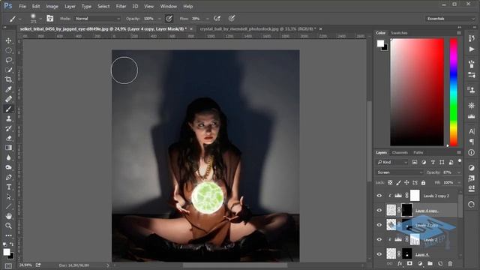The image size is (480, 270).
Task: Toggle the layer filter on/off switch
Action: point(460,161)
